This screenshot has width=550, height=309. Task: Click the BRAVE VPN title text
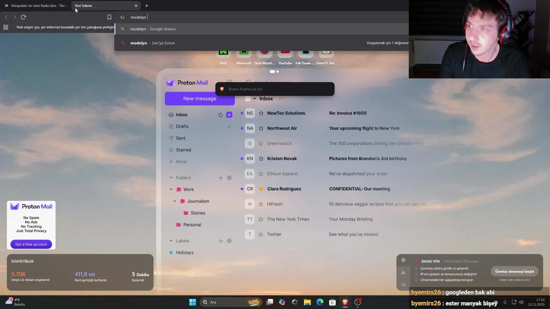(x=431, y=261)
